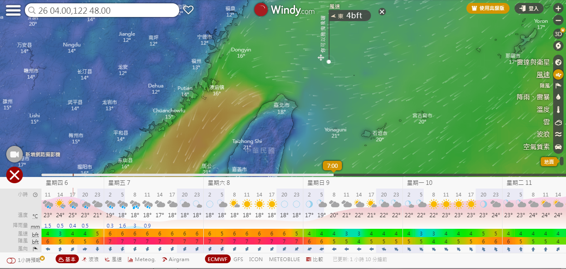Screen dimensions: 566x269
Task: Select the radar and satellite layer icon
Action: pyautogui.click(x=558, y=62)
